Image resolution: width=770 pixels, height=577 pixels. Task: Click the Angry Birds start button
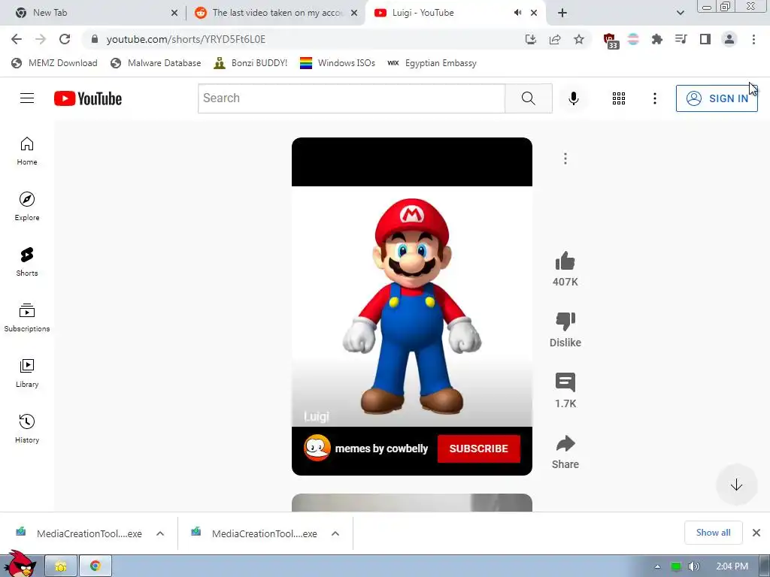pos(20,563)
